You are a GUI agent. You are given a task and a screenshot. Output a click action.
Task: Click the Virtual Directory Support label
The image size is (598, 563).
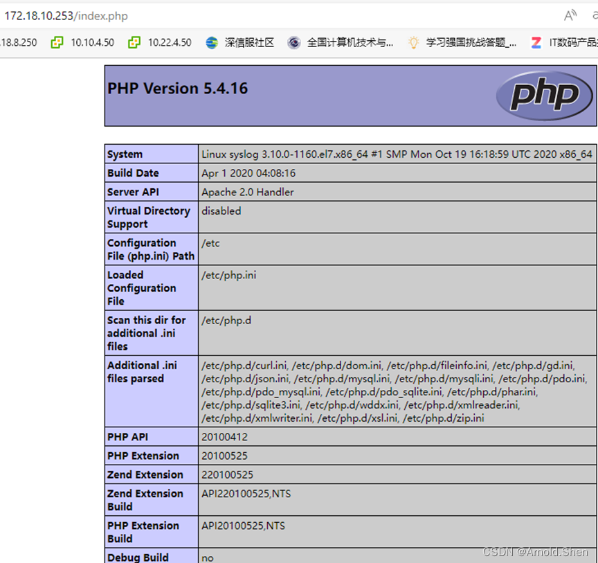(x=148, y=217)
